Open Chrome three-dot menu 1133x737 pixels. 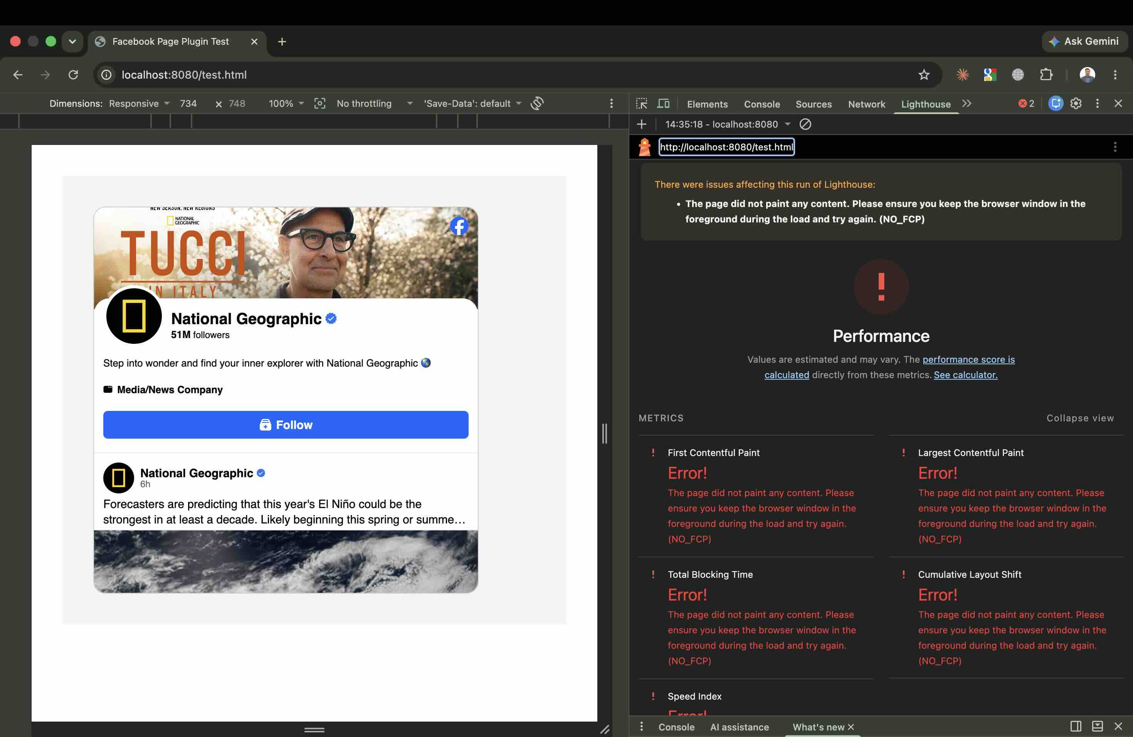pos(1115,75)
